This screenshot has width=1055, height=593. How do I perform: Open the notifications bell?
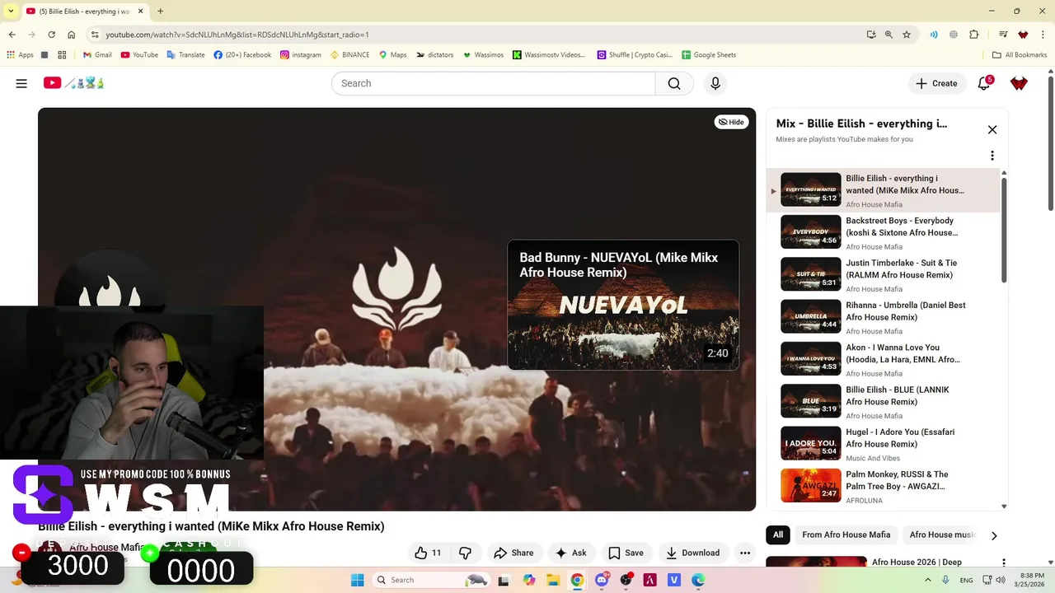click(x=984, y=83)
